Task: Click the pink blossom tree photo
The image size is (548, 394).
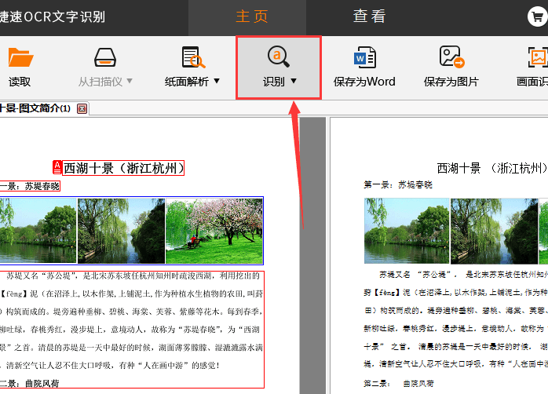Action: 214,230
